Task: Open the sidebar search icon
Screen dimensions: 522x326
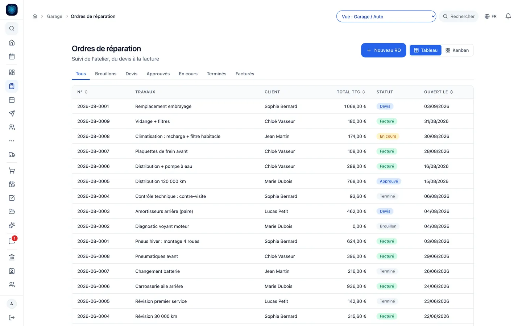Action: 12,28
